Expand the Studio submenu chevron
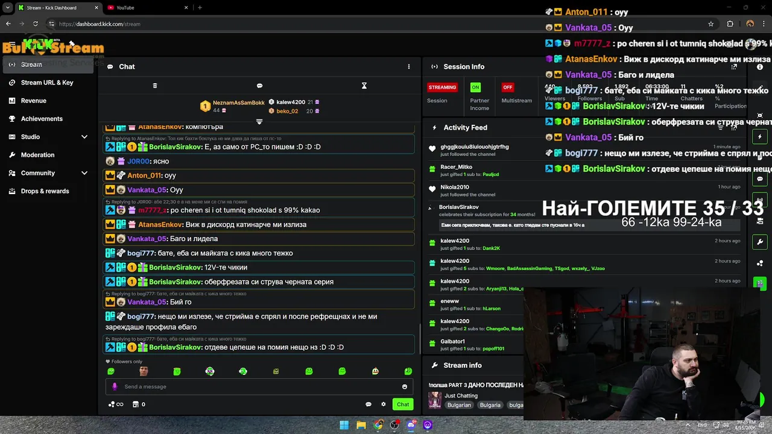 [84, 137]
